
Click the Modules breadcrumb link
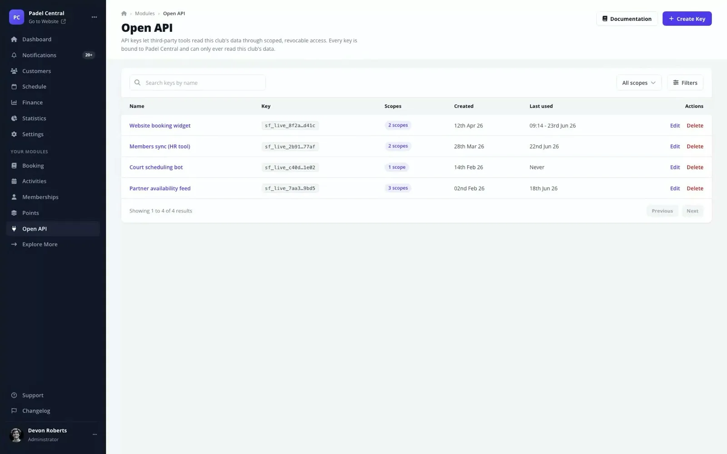click(145, 14)
